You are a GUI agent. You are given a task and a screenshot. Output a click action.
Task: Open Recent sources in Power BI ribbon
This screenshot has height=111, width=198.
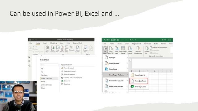(78, 49)
